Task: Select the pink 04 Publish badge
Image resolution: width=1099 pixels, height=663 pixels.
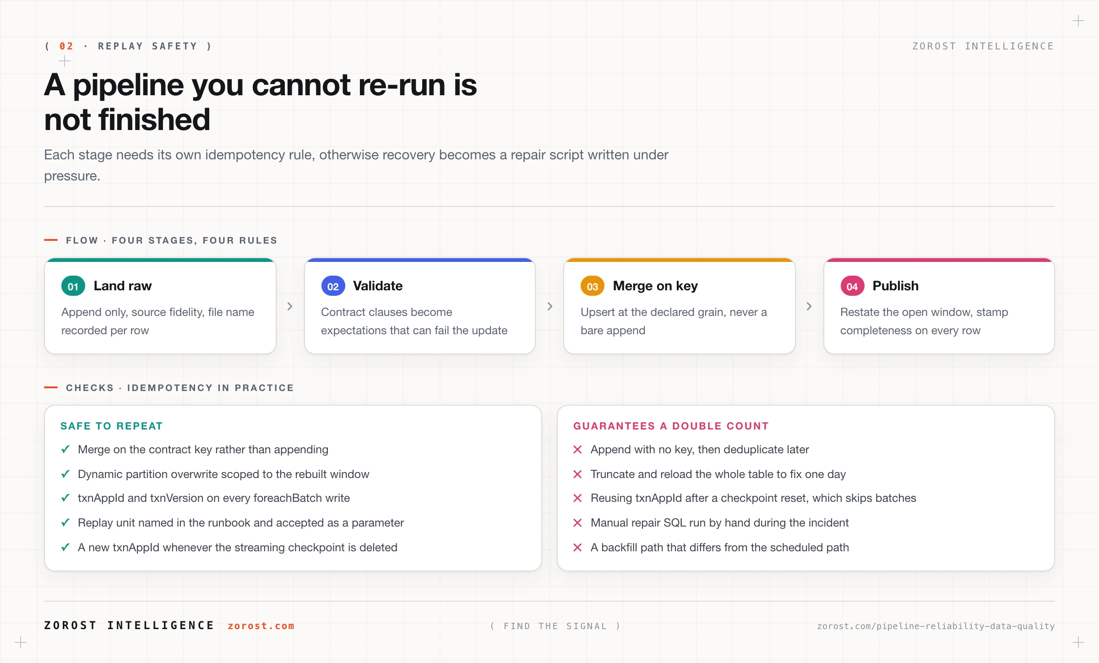Action: [x=852, y=286]
